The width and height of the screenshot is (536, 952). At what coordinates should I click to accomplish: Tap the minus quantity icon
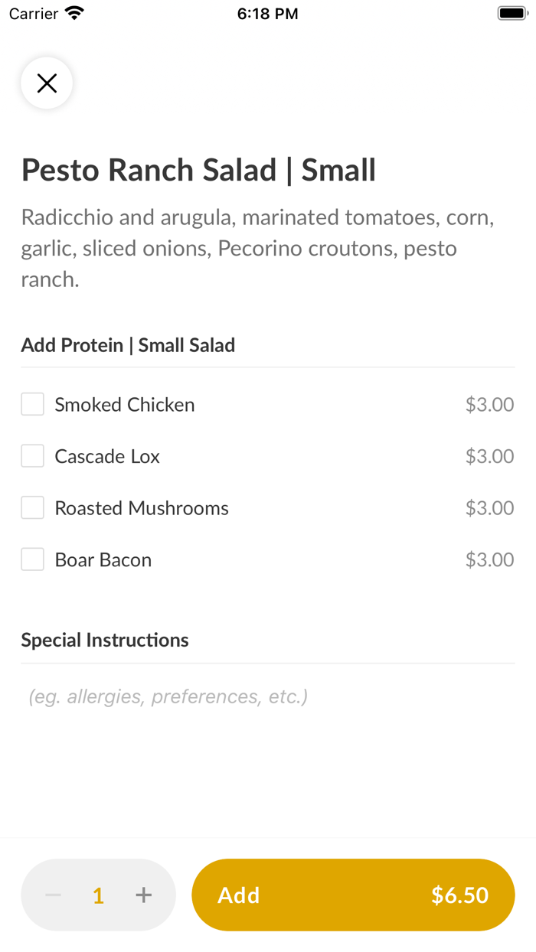(54, 895)
